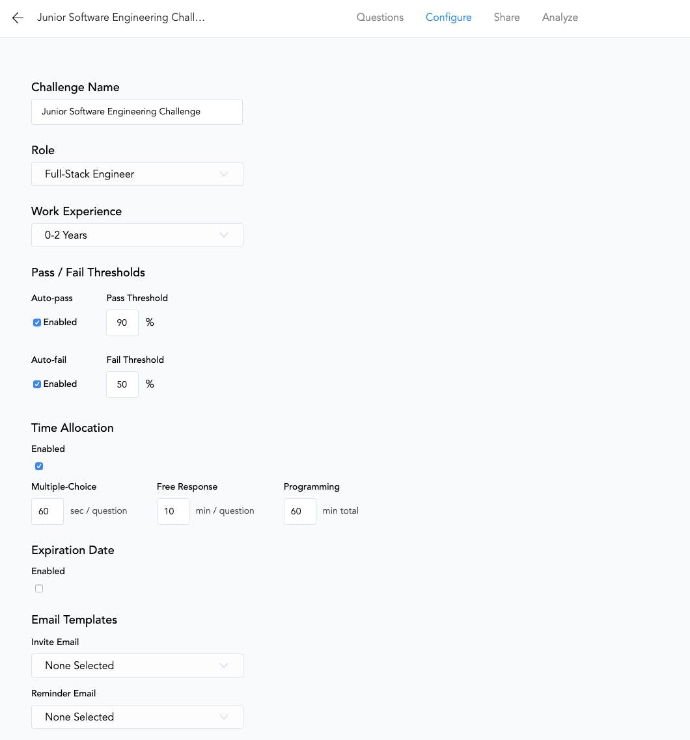690x740 pixels.
Task: Click the Programming min total field
Action: [299, 511]
